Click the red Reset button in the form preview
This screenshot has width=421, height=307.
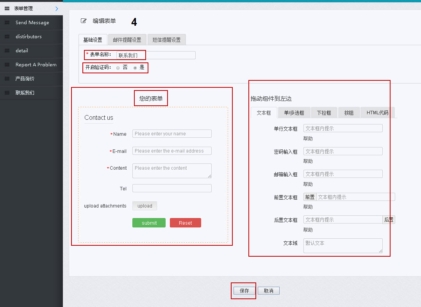(186, 223)
